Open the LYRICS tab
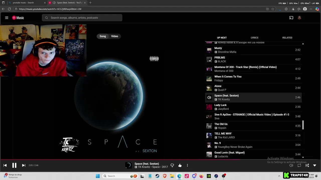The height and width of the screenshot is (180, 321). pos(254,38)
